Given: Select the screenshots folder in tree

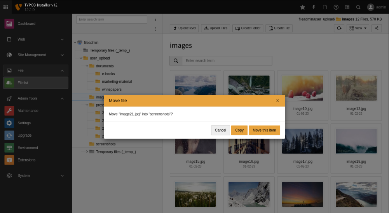Looking at the screenshot, I should [x=105, y=144].
